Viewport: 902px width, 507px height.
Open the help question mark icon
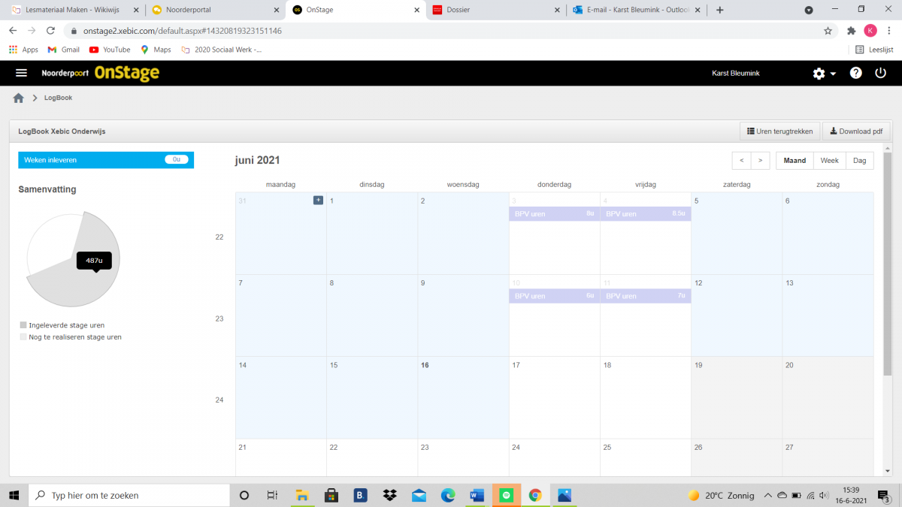point(855,73)
